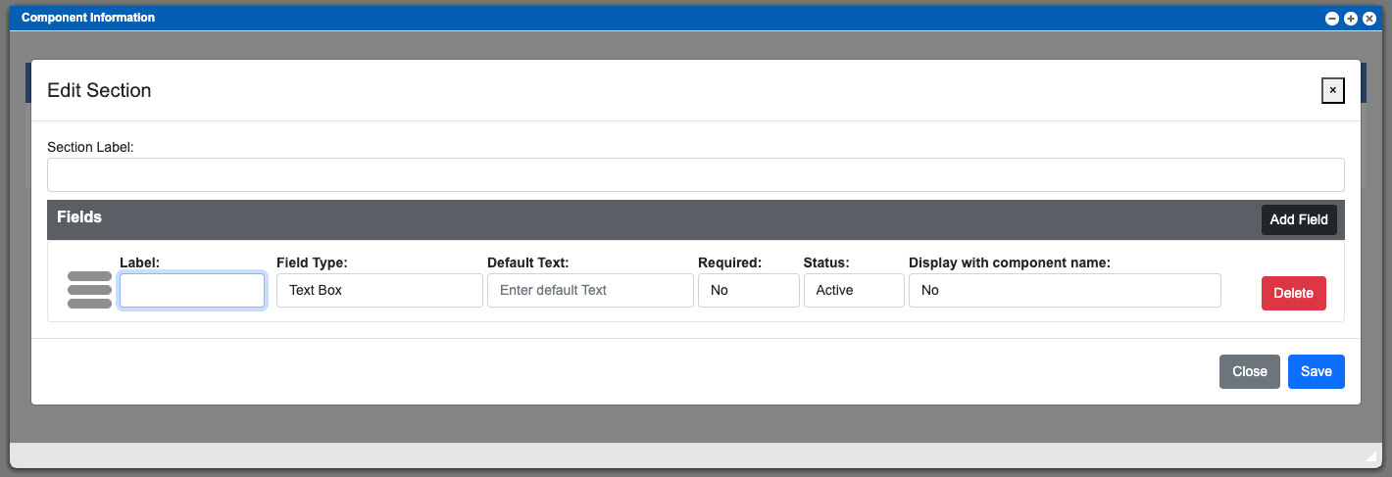Click the Edit Section dialog heading
The width and height of the screenshot is (1392, 477).
[99, 90]
